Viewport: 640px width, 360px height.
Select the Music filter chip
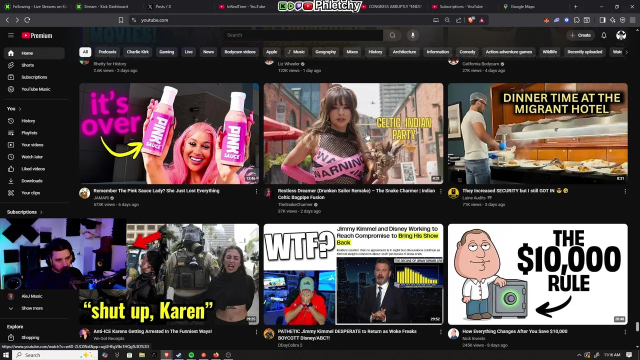point(296,52)
